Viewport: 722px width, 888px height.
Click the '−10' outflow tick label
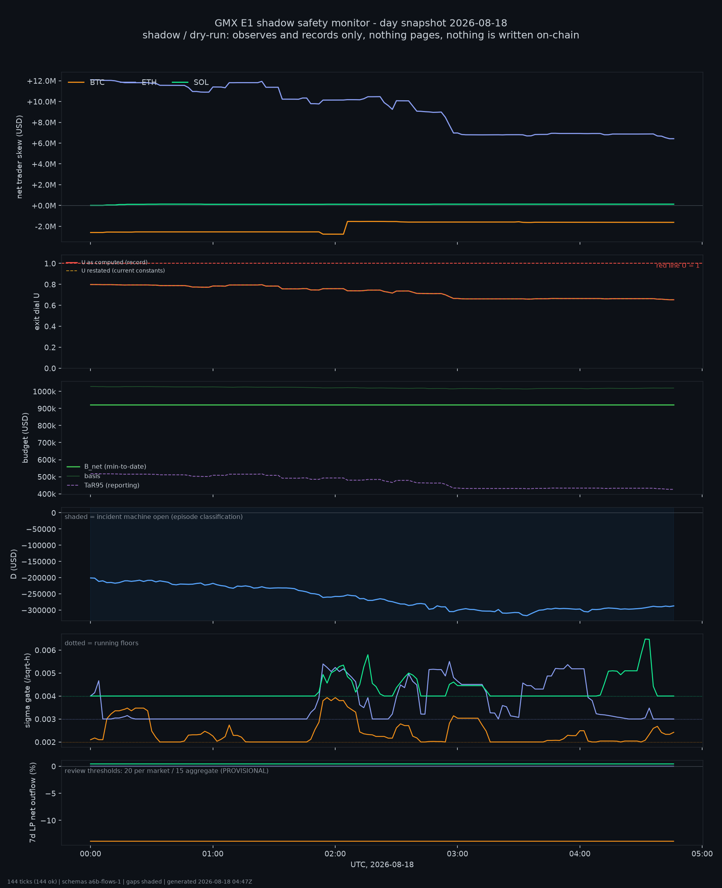[49, 821]
